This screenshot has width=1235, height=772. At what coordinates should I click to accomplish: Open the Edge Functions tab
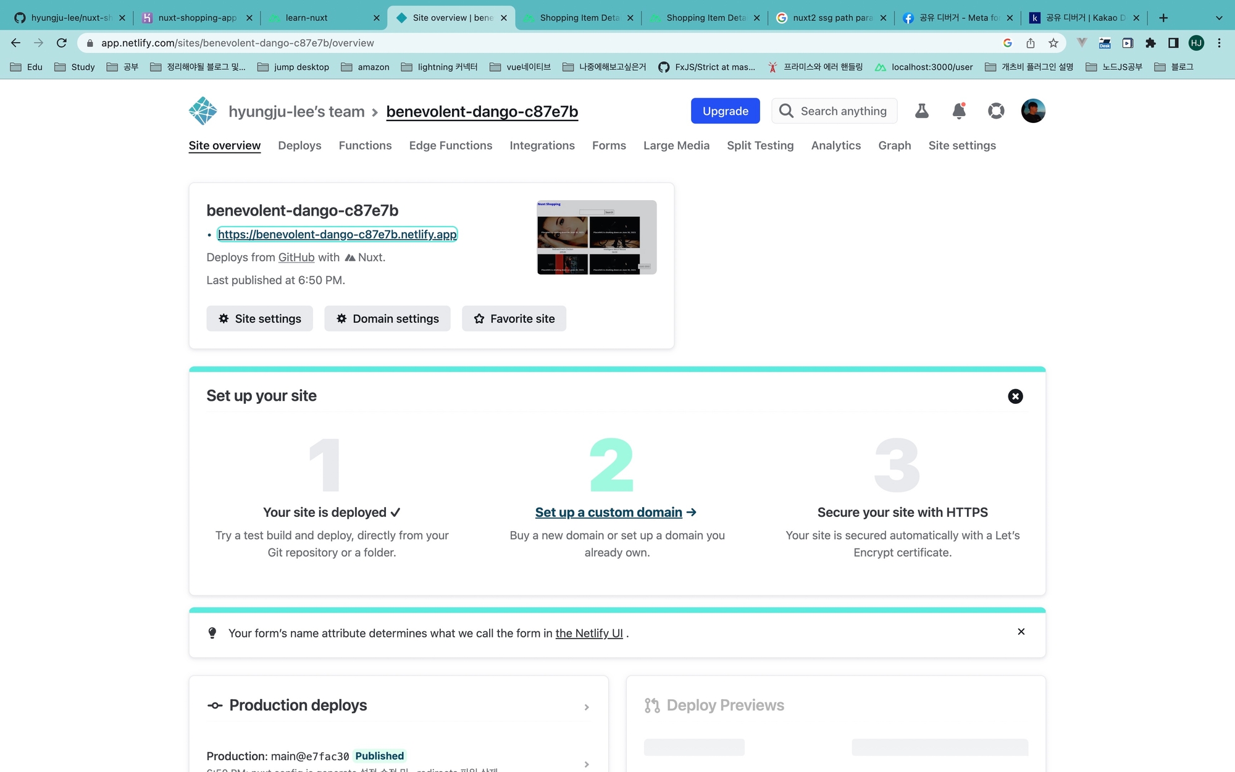tap(451, 146)
